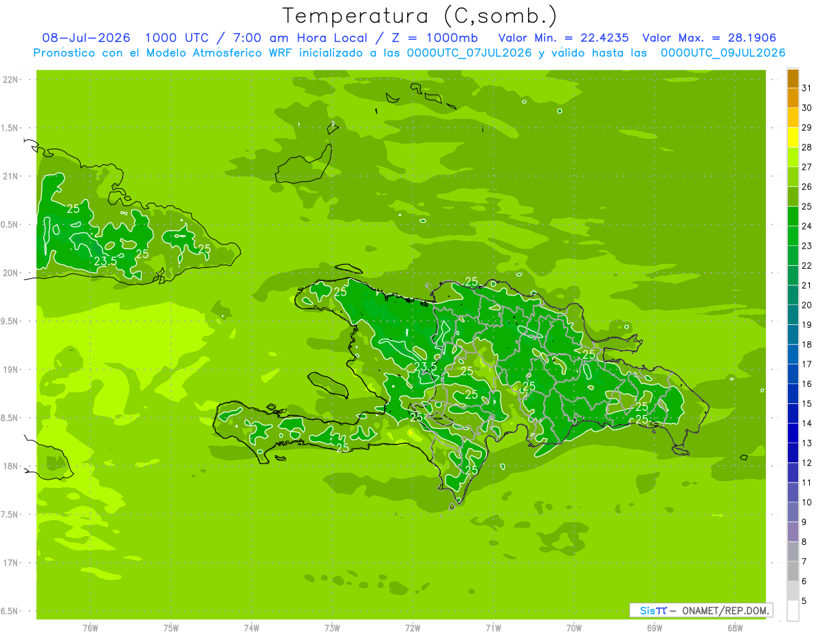Click the '74W' longitude label

(x=252, y=628)
